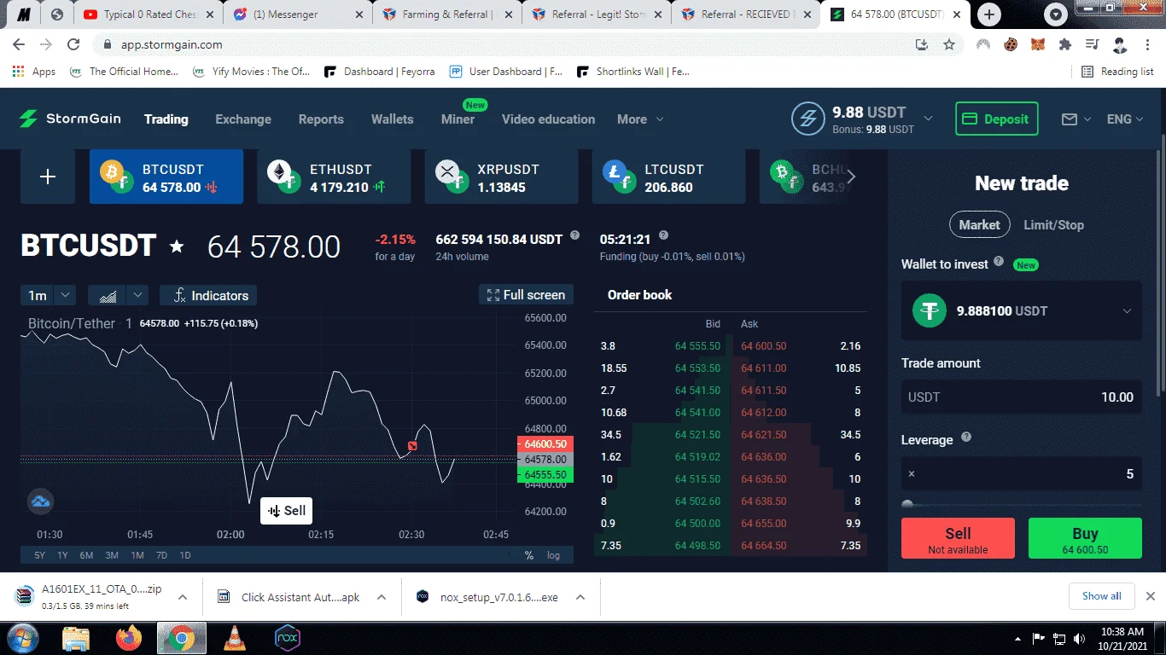1166x655 pixels.
Task: Click the account balance lightning icon
Action: pyautogui.click(x=807, y=119)
